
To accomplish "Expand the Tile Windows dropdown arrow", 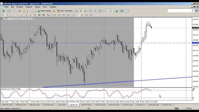I will point(102,11).
